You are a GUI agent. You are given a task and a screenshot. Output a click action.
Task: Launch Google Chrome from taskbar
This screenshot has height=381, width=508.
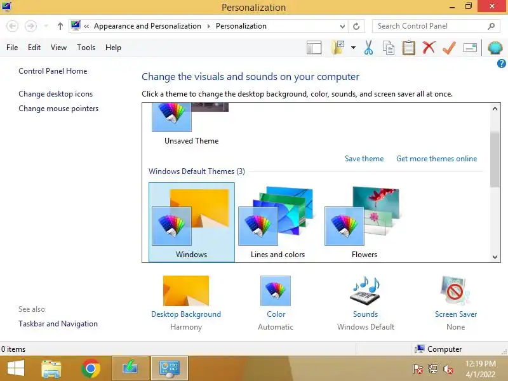coord(91,368)
